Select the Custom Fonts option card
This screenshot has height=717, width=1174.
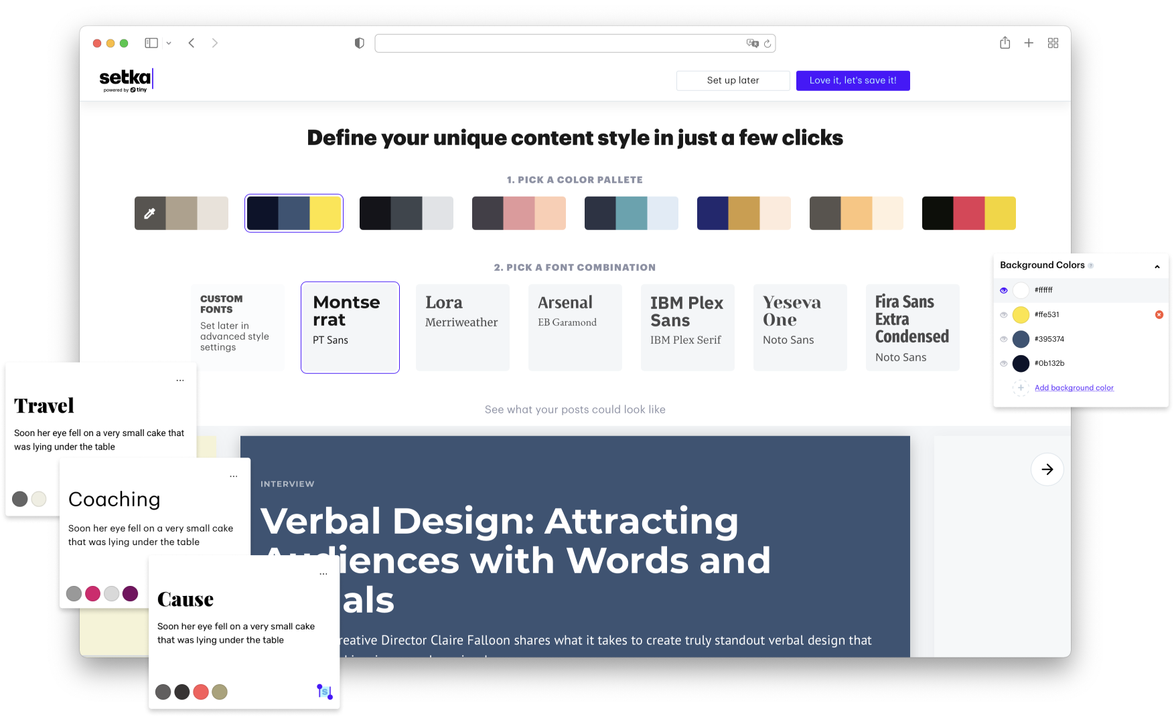coord(238,328)
